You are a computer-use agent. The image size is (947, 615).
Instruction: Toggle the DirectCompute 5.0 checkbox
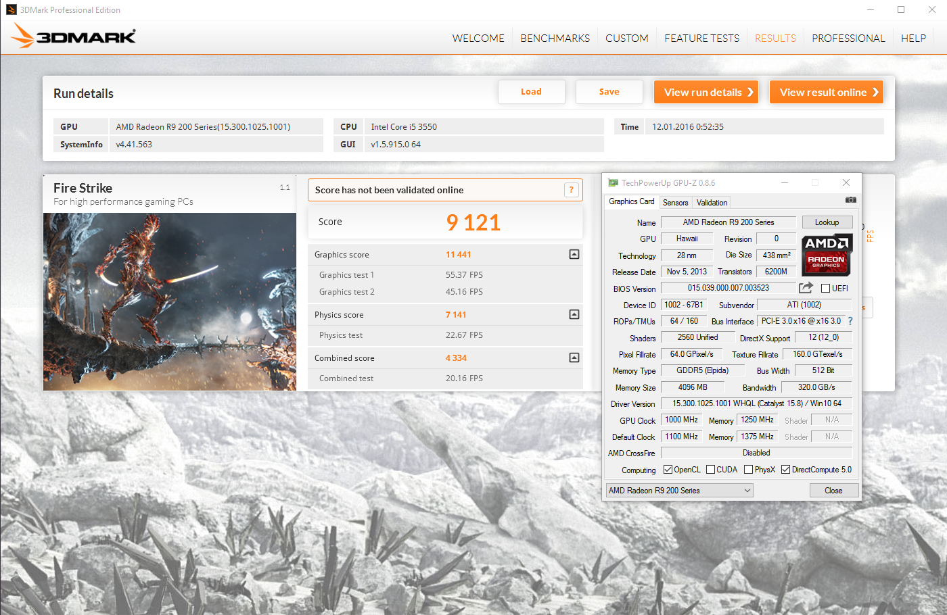click(785, 470)
